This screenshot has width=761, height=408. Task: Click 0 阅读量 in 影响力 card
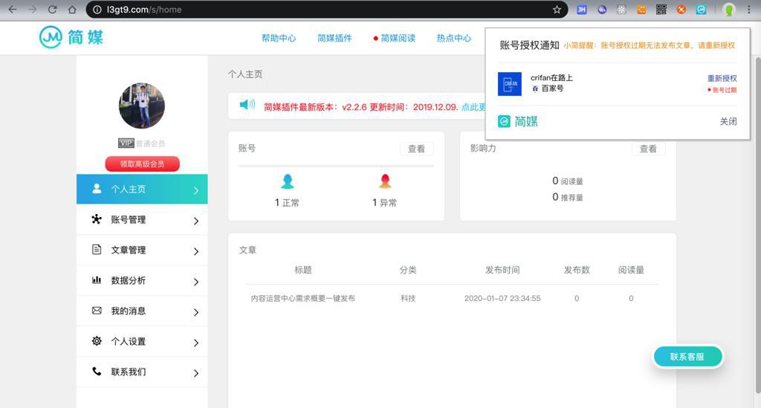pyautogui.click(x=567, y=181)
